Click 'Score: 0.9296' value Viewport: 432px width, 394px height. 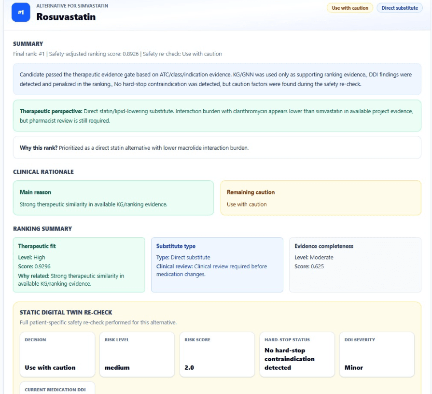tap(34, 266)
